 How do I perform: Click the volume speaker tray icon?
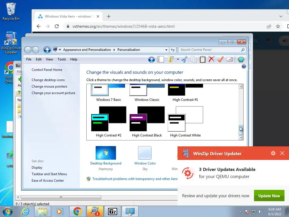260,212
